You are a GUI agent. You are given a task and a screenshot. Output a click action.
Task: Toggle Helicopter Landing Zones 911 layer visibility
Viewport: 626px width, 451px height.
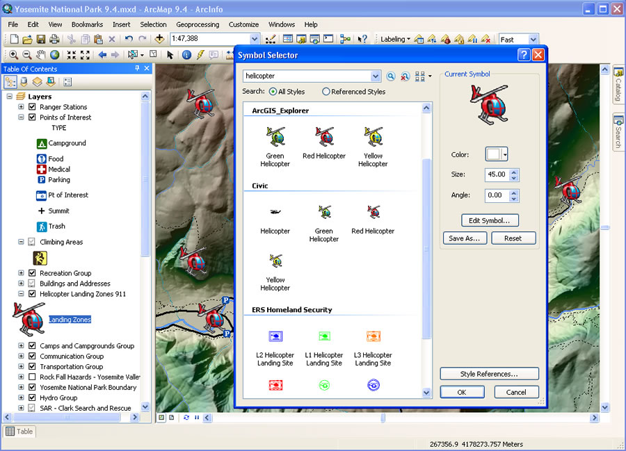(32, 294)
